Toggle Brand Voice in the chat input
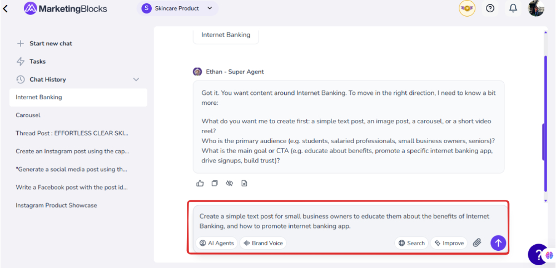 pos(263,243)
